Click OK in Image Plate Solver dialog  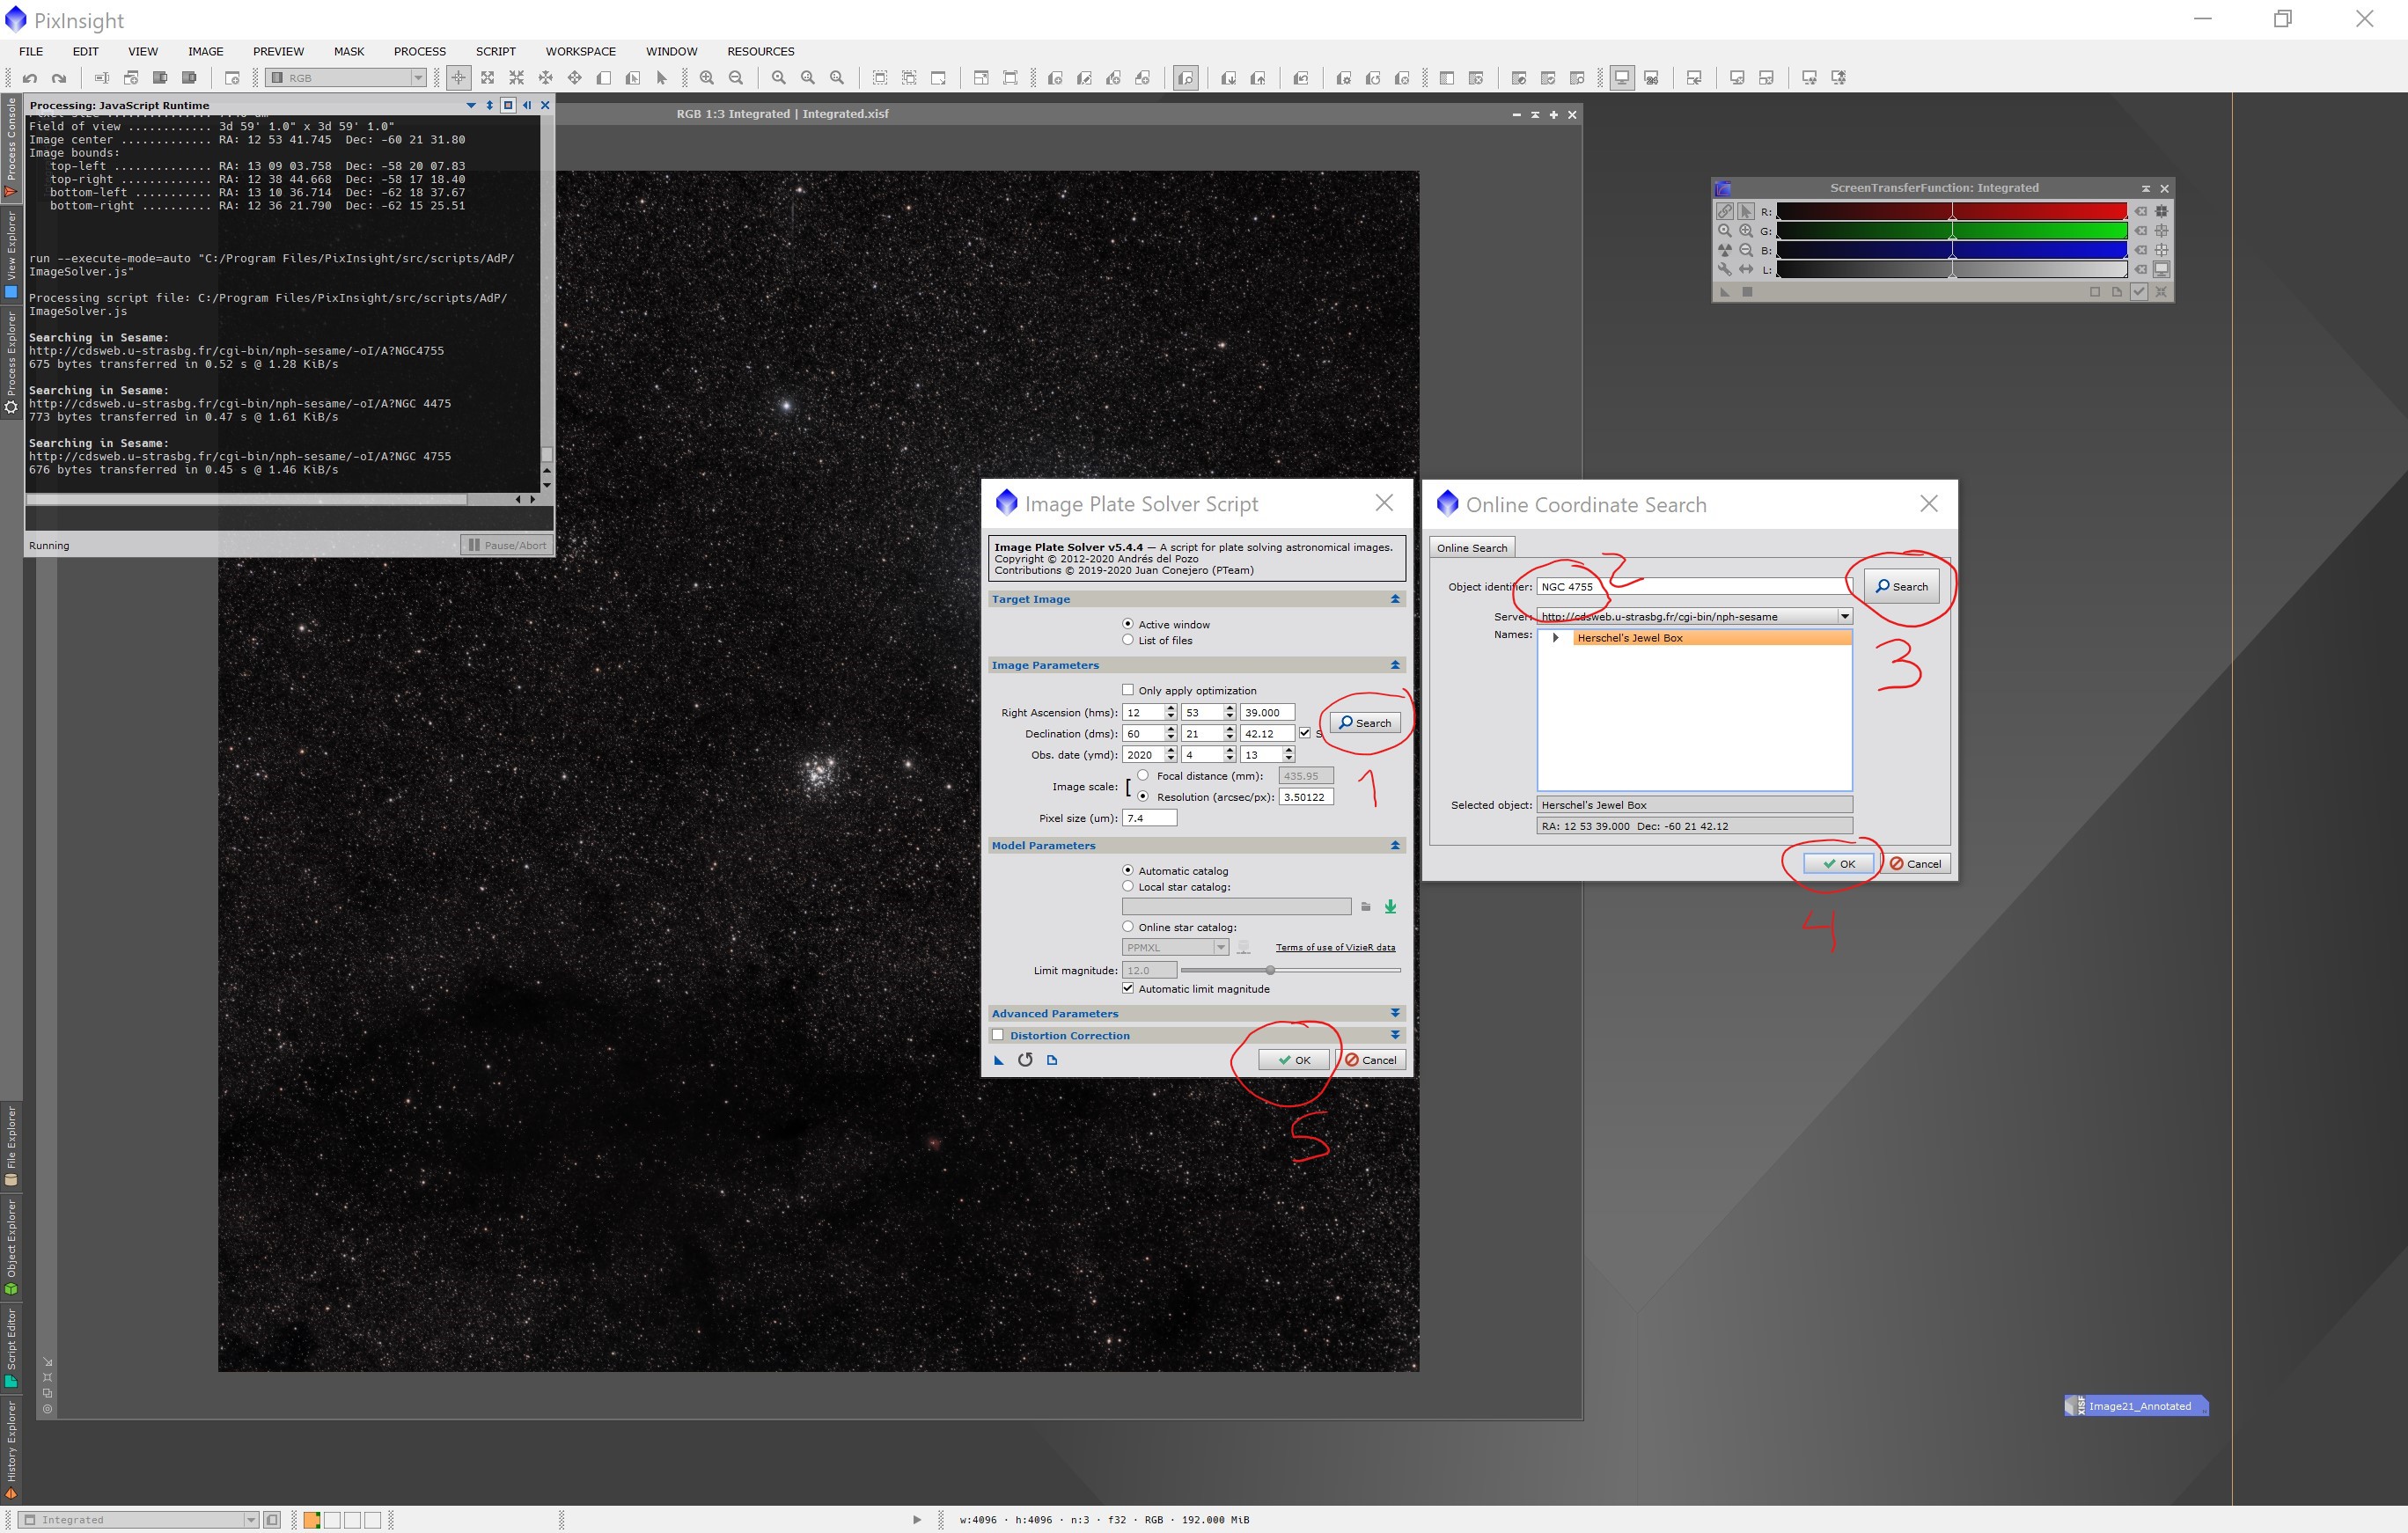(x=1294, y=1060)
